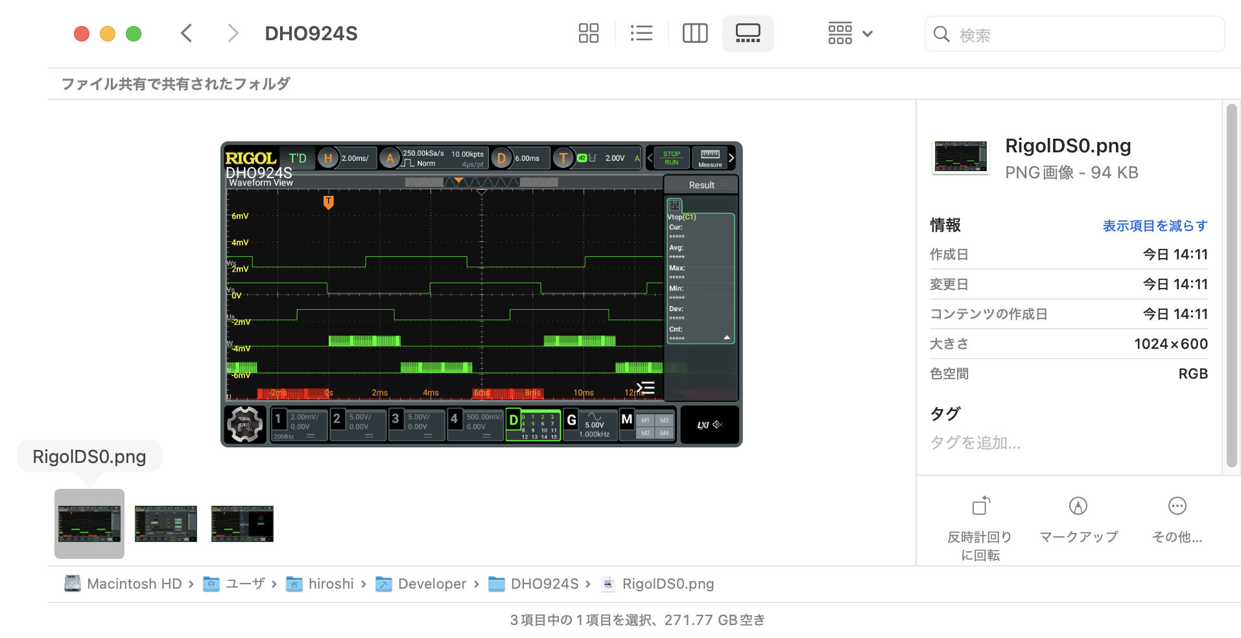1241x638 pixels.
Task: Open マークアップ markup tool
Action: (x=1079, y=520)
